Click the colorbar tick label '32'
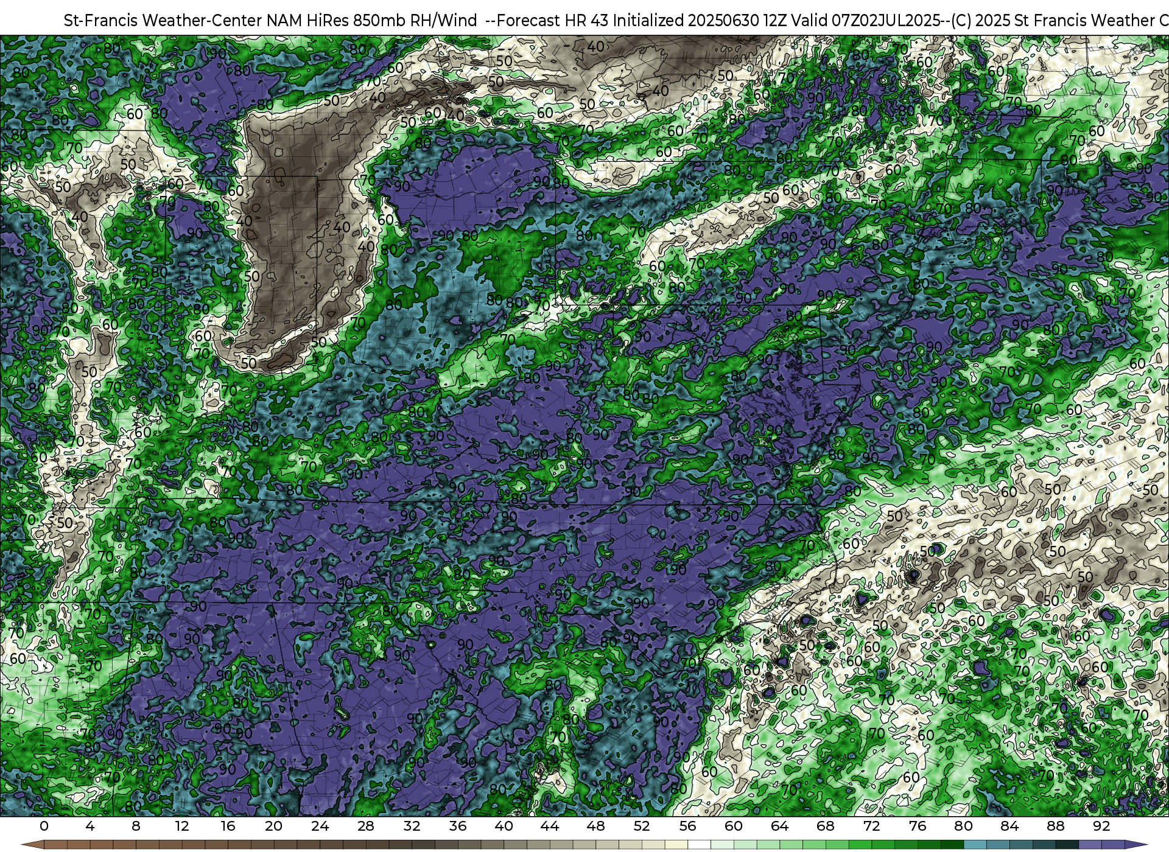Screen dimensions: 1169x852 tap(412, 826)
